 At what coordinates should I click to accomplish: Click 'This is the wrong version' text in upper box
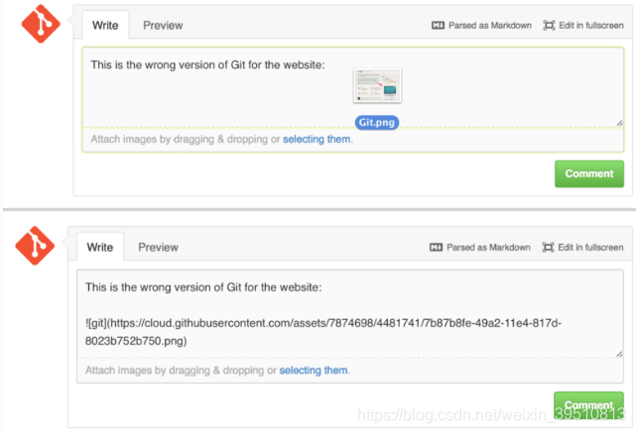pyautogui.click(x=207, y=64)
